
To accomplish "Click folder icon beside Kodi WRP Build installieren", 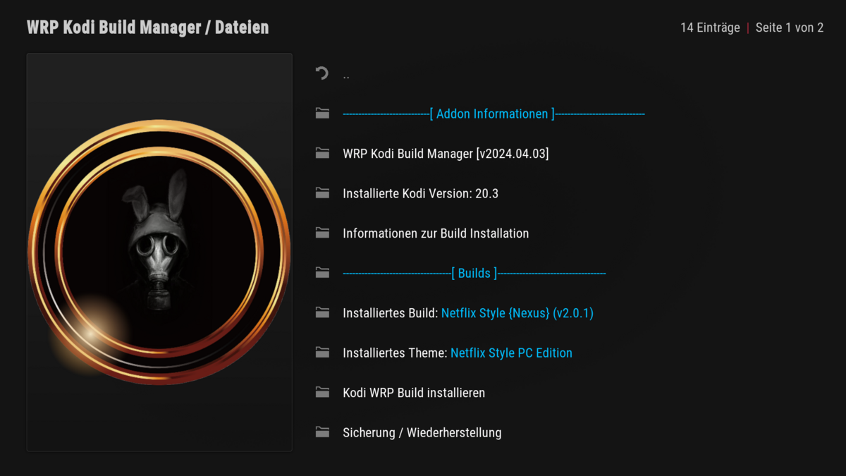I will pos(322,392).
